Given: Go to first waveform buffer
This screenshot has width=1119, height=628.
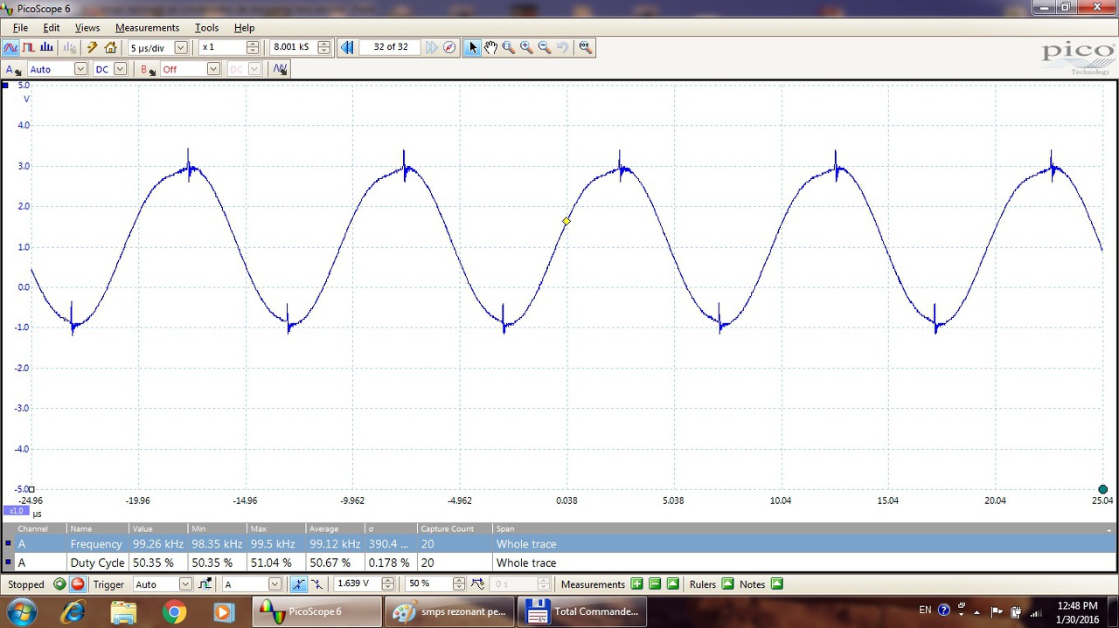Looking at the screenshot, I should (x=347, y=47).
